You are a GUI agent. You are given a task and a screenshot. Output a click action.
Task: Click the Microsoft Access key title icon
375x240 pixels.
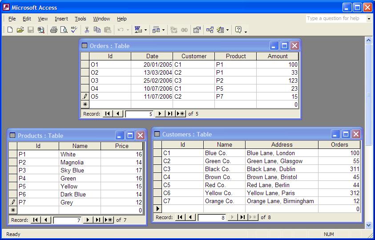pos(6,7)
